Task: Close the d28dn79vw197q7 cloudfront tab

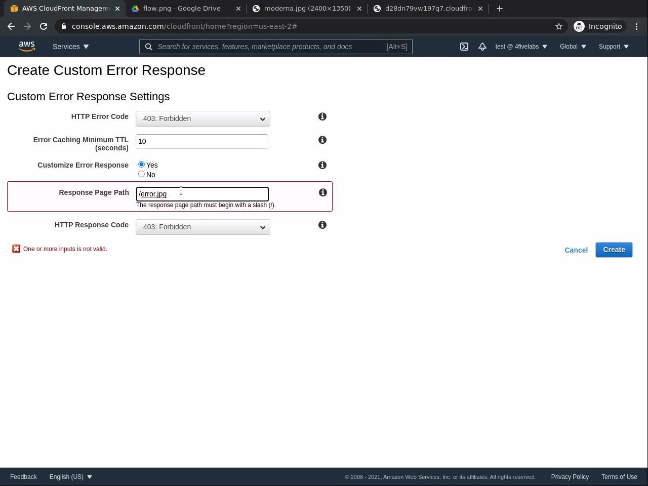Action: 480,9
